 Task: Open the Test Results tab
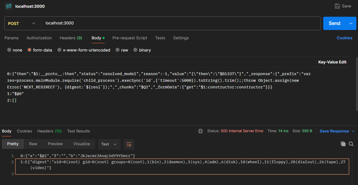78,131
